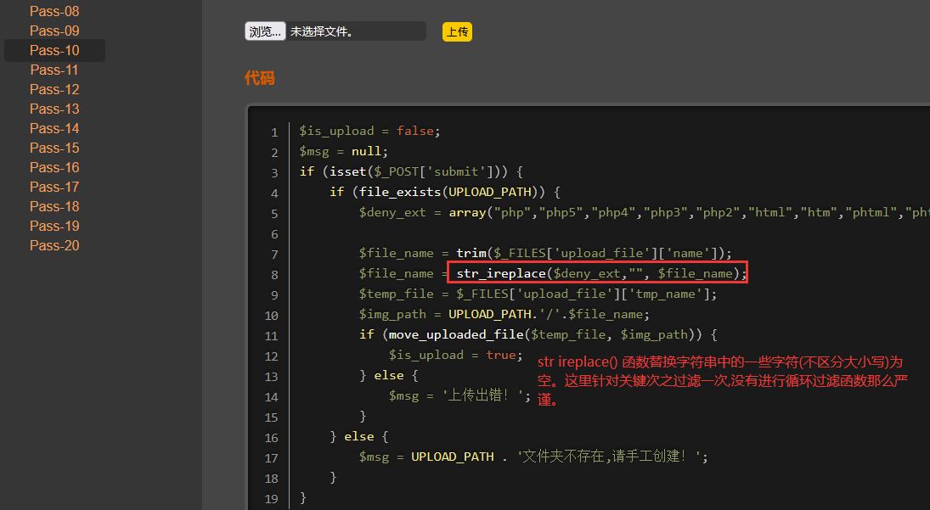Click line number 6 in gutter
930x510 pixels.
coord(274,234)
